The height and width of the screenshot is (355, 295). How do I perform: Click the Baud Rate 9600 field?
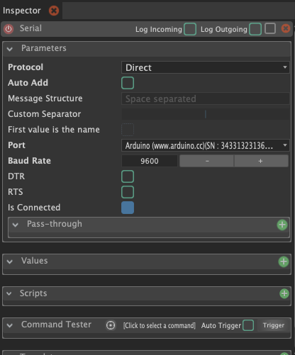[150, 161]
